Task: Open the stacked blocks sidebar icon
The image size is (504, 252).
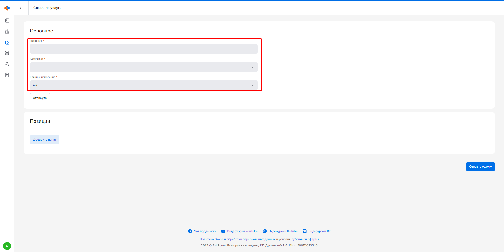Action: coord(7,53)
